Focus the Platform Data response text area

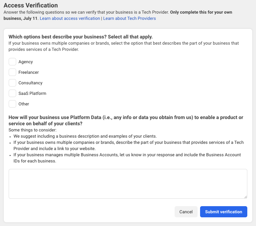128,184
